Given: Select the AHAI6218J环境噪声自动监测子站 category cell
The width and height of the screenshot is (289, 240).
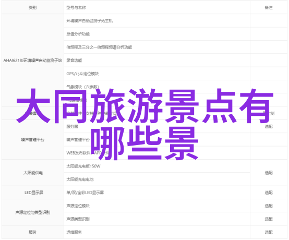Looking at the screenshot, I should click(33, 61).
